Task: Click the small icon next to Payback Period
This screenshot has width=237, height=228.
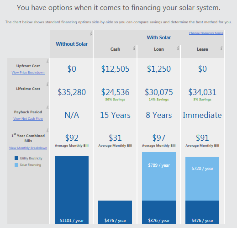Action: 47,107
